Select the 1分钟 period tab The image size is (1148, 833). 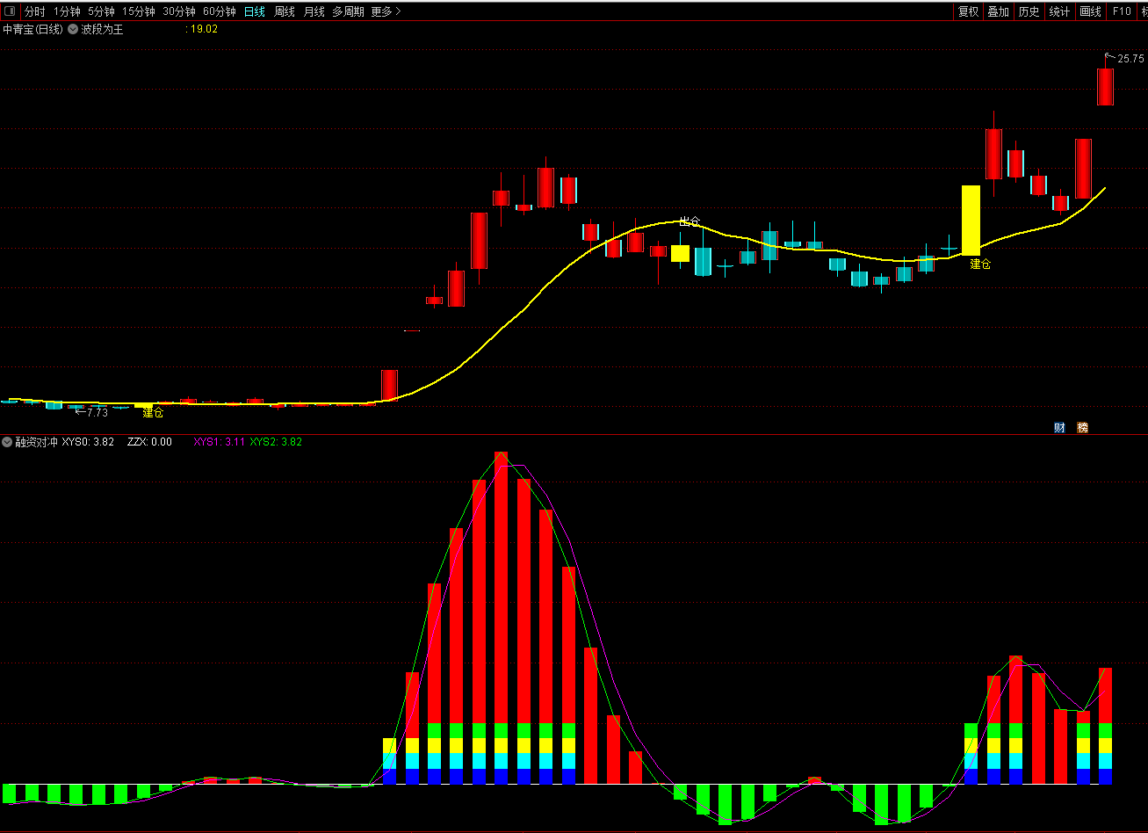pyautogui.click(x=67, y=11)
